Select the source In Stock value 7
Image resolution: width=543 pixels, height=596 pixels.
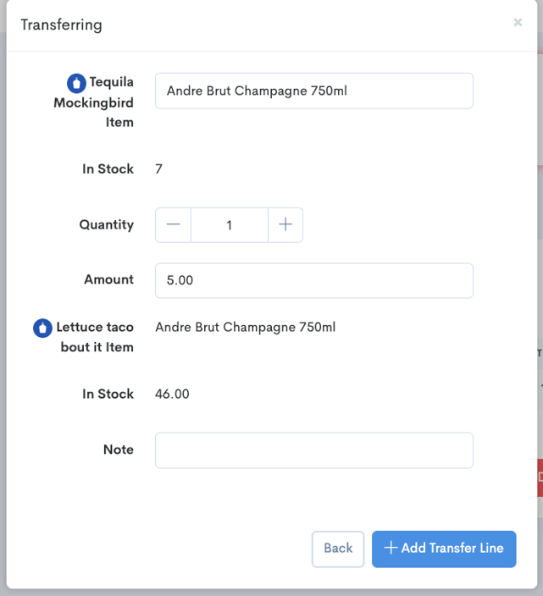pyautogui.click(x=159, y=169)
